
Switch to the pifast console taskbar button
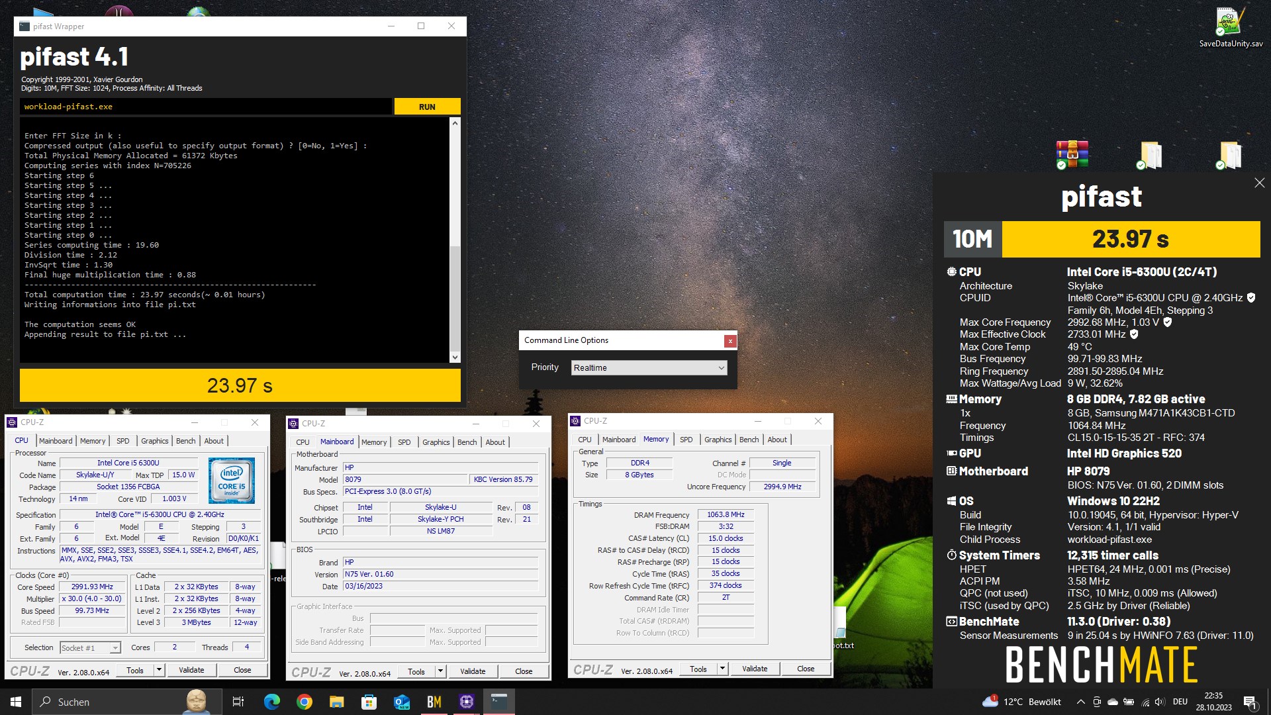(x=499, y=702)
